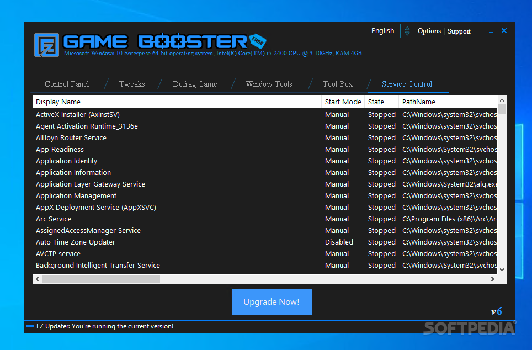Sort by PathName column header
This screenshot has width=532, height=350.
pyautogui.click(x=448, y=102)
